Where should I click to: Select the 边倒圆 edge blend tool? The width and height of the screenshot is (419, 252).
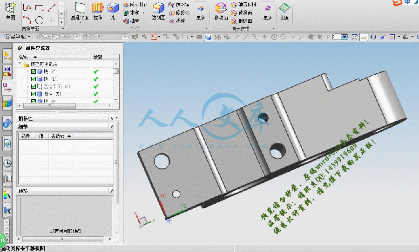(158, 12)
